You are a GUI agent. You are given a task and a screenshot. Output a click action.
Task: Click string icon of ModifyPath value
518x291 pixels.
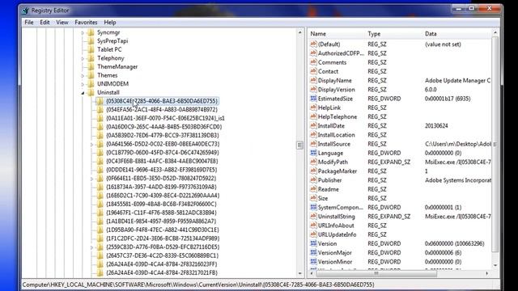[313, 162]
